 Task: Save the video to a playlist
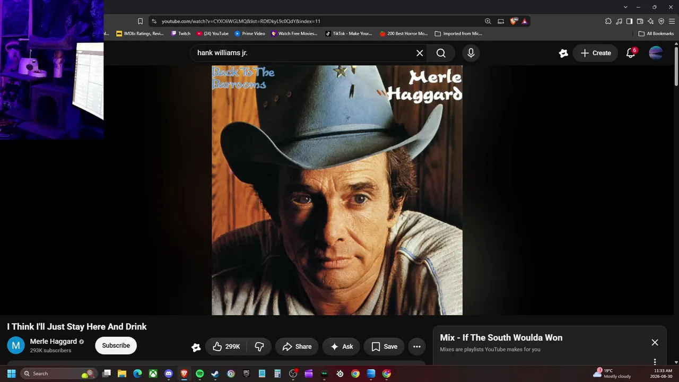(384, 346)
